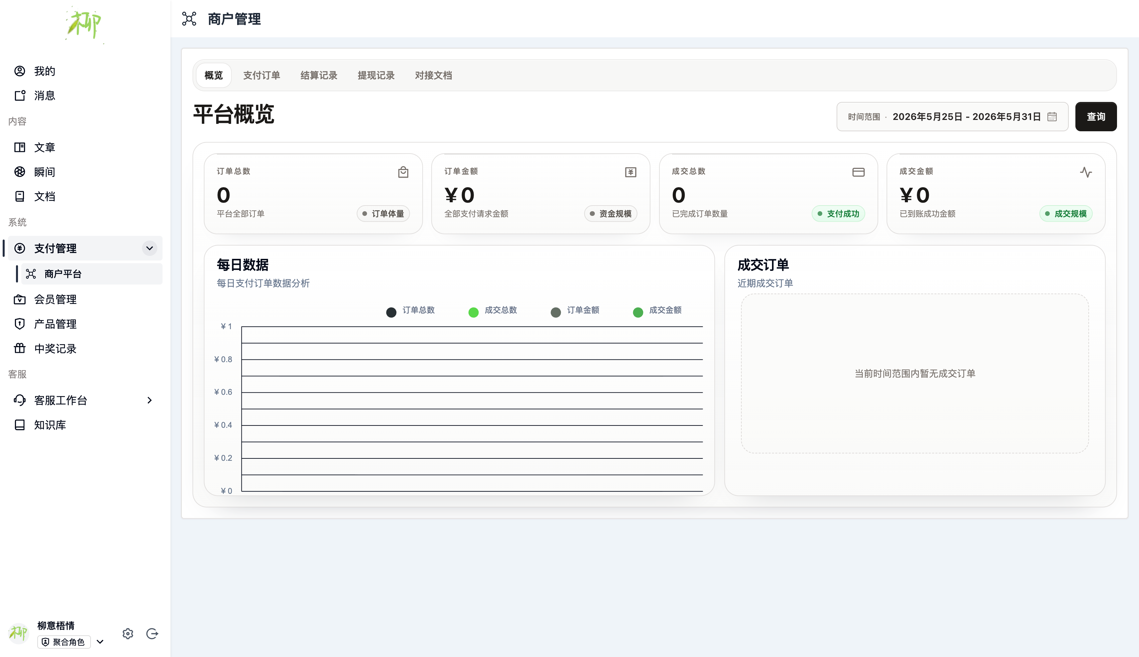
Task: Click the 订单体量 badge
Action: pos(383,214)
